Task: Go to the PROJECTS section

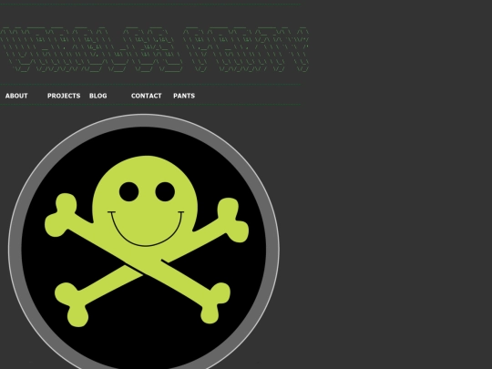Action: click(x=64, y=96)
